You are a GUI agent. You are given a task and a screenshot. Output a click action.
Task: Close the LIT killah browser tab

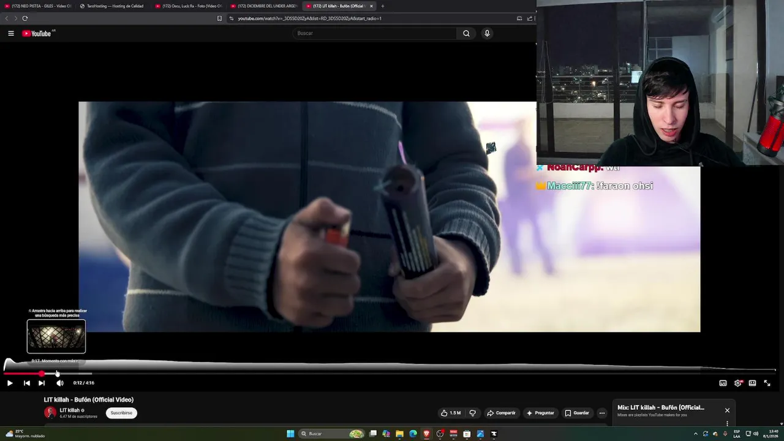point(371,6)
